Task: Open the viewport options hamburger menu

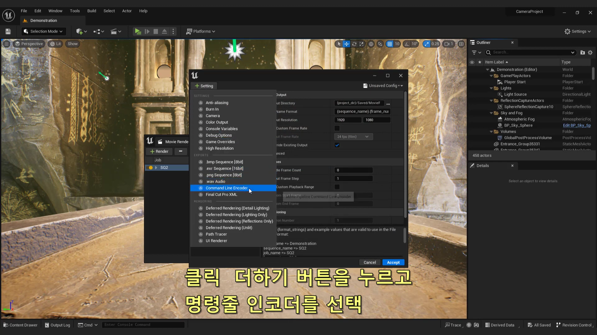Action: 7,44
